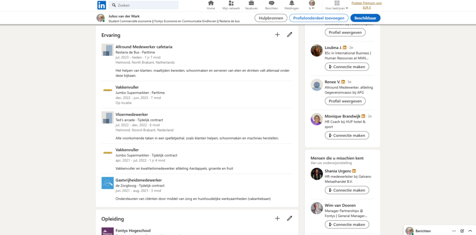Compose new message in Berichten panel
Viewport: 476px width, 235px height.
coord(462,231)
